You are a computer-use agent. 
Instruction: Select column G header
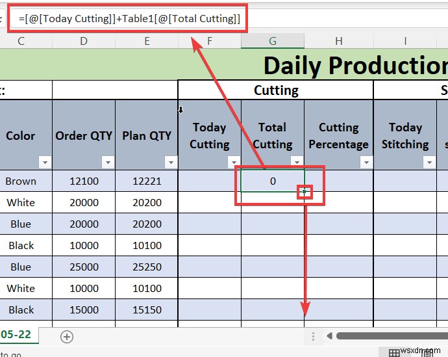[x=273, y=41]
